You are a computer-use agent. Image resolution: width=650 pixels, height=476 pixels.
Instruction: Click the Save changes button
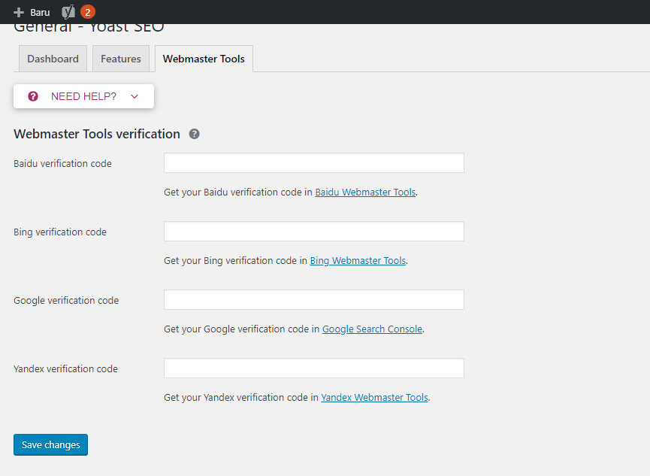pyautogui.click(x=50, y=445)
